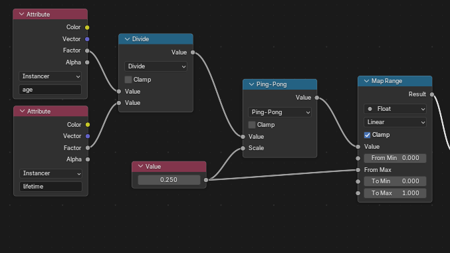Click Vector output socket of age Attribute

coord(87,39)
